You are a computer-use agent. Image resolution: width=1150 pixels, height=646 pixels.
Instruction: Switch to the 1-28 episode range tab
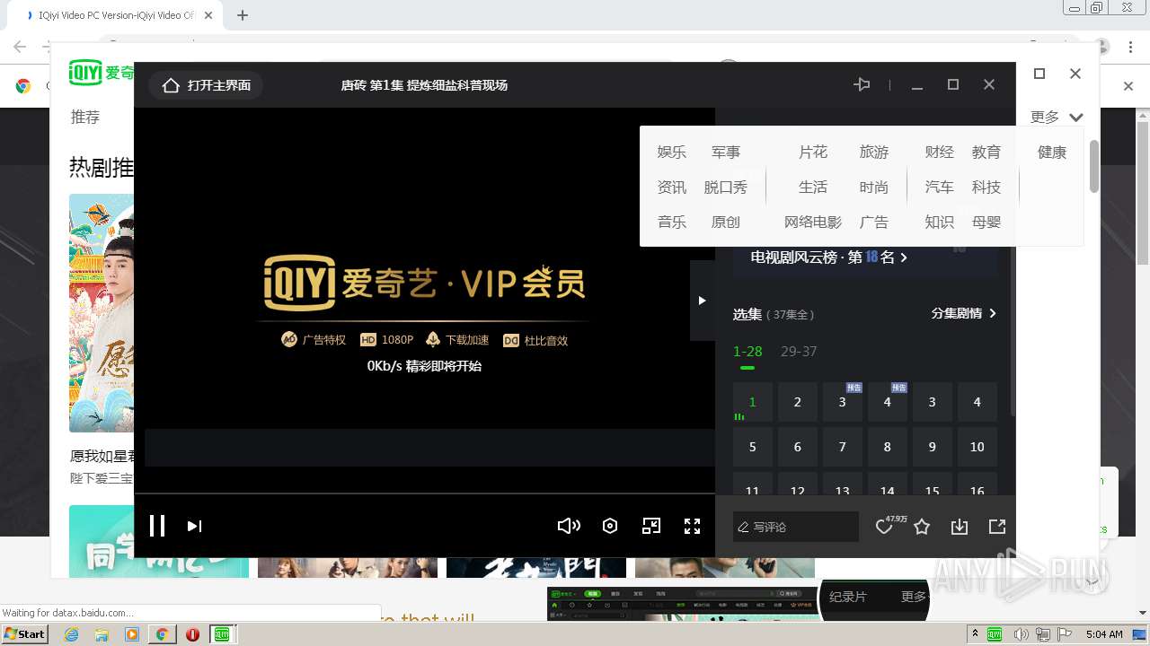coord(747,352)
